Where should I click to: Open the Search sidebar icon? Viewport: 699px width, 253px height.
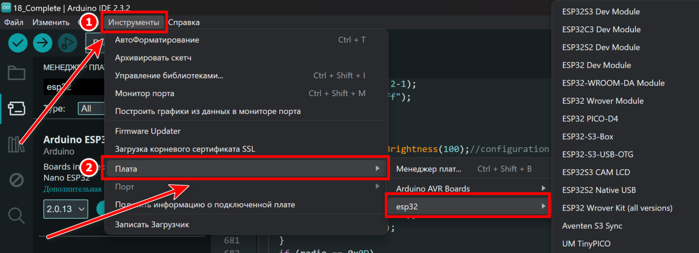[x=17, y=216]
